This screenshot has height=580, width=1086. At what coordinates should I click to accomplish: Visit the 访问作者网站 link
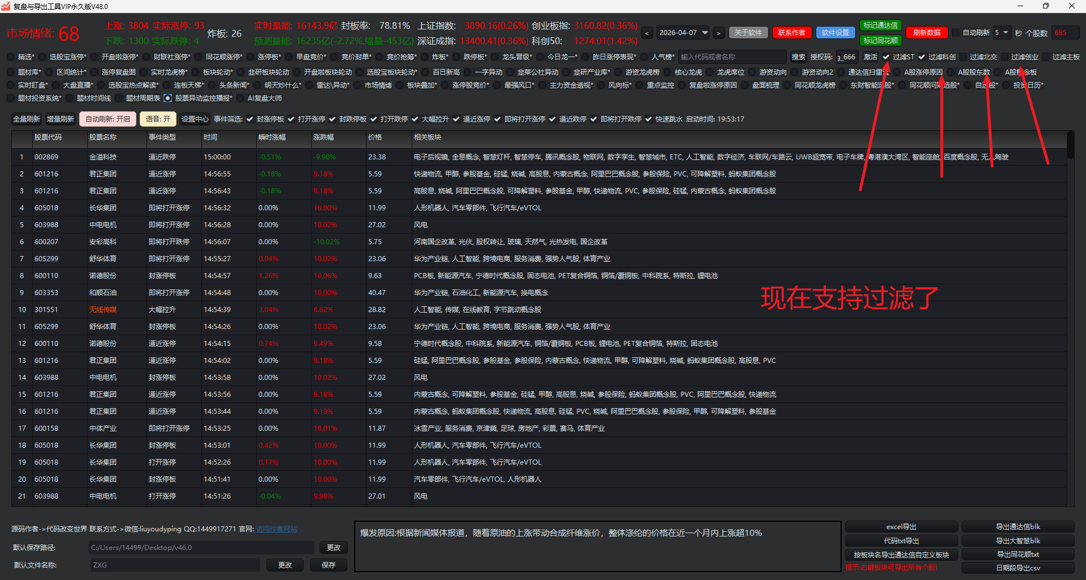(276, 529)
